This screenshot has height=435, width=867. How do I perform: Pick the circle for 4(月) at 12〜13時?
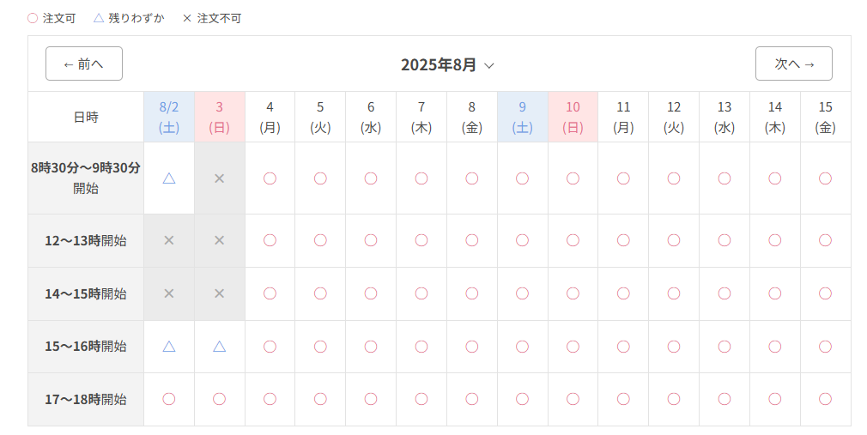click(270, 240)
